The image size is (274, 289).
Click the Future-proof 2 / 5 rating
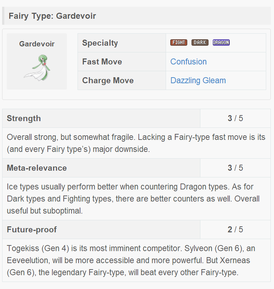[x=235, y=229]
